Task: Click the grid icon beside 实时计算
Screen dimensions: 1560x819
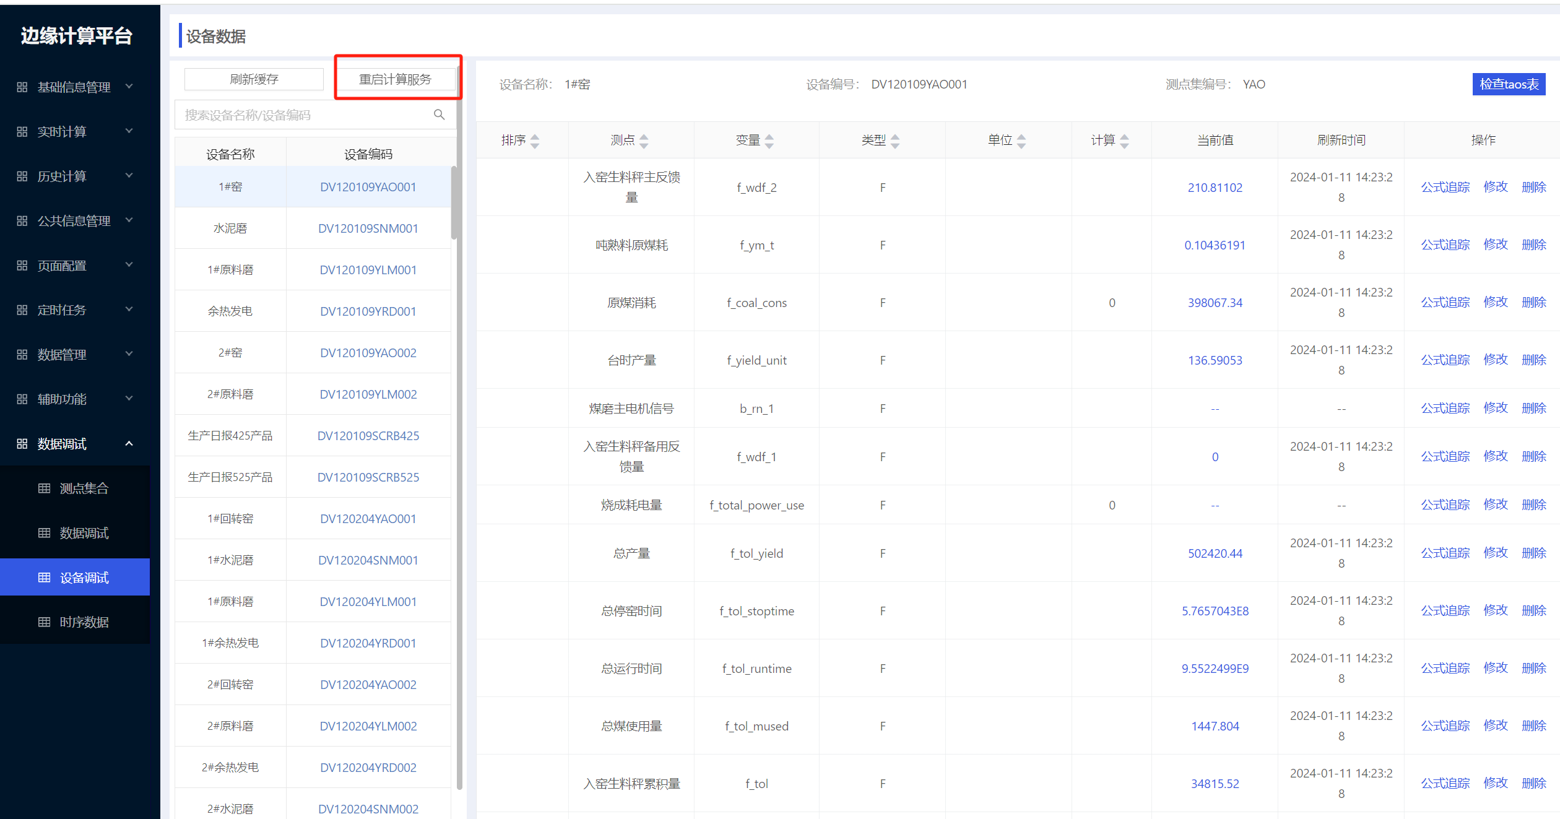Action: click(x=22, y=131)
